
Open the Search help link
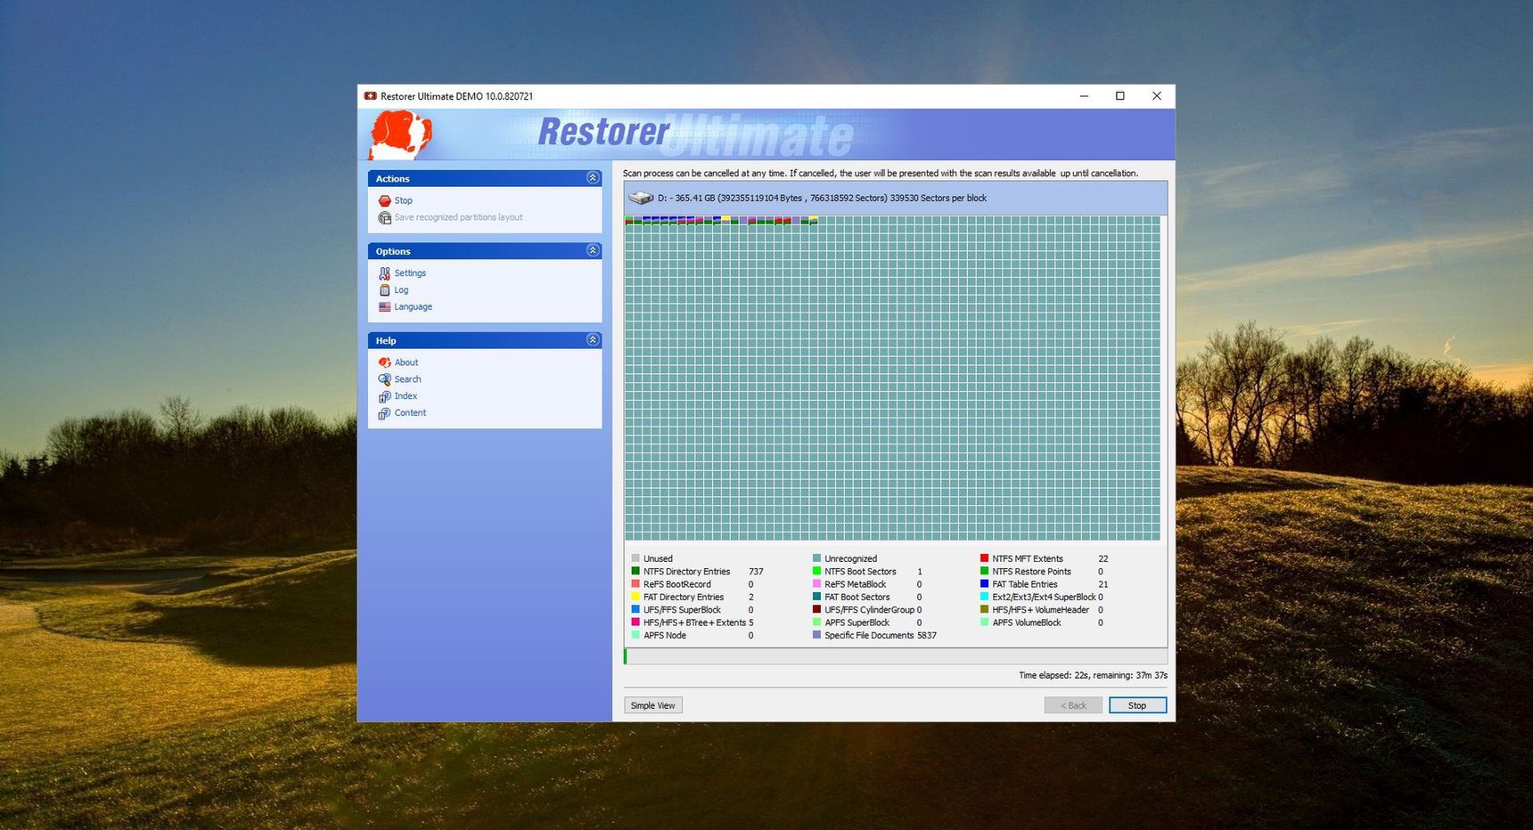point(407,379)
